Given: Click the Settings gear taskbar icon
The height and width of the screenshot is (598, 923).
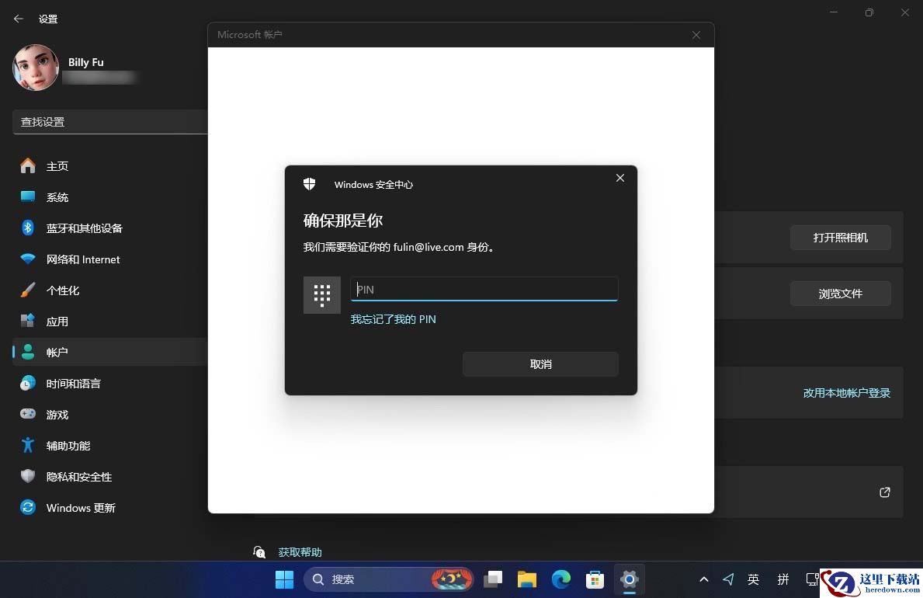Looking at the screenshot, I should 630,579.
